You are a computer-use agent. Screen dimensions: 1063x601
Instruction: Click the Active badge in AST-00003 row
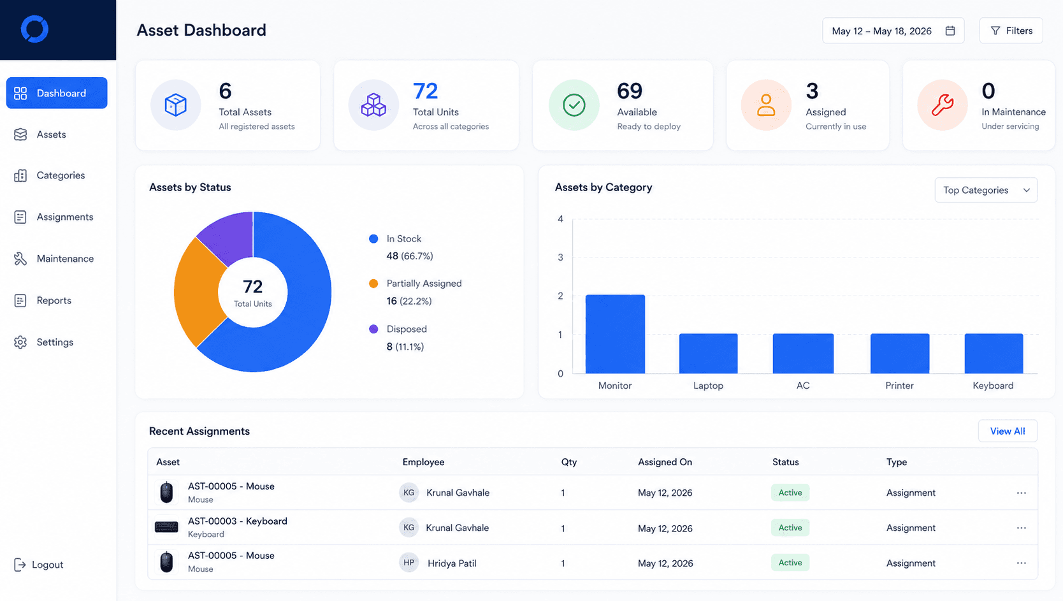(x=790, y=528)
